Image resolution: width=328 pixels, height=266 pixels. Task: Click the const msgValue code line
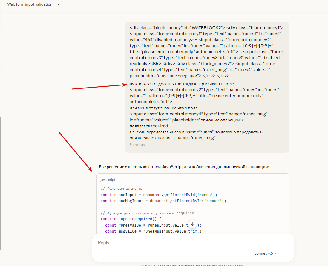pos(154,231)
